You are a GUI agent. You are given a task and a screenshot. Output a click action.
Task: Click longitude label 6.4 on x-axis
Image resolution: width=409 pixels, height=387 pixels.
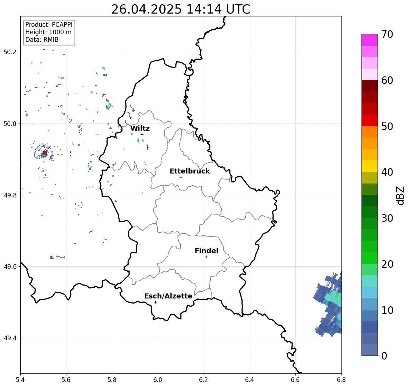250,380
